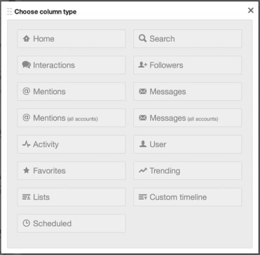Choose the Mentions column type
The image size is (260, 255).
pyautogui.click(x=71, y=91)
